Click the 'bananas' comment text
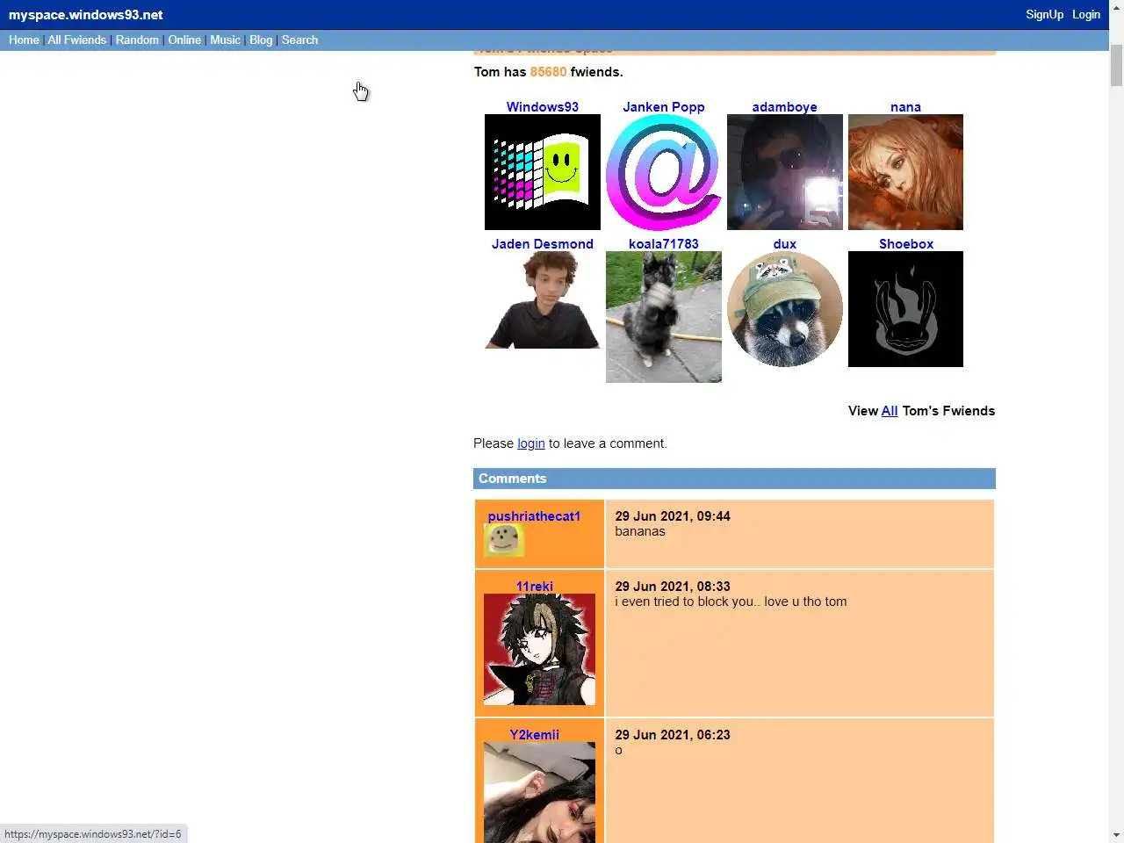The width and height of the screenshot is (1124, 843). click(x=640, y=531)
